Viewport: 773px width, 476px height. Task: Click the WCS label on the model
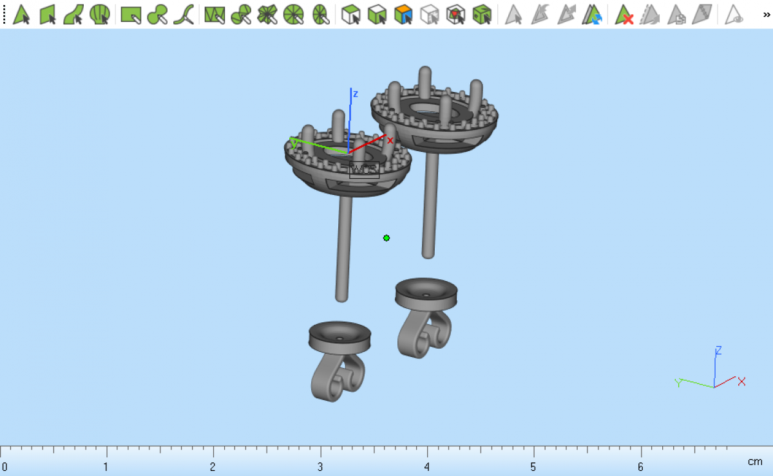(x=364, y=170)
